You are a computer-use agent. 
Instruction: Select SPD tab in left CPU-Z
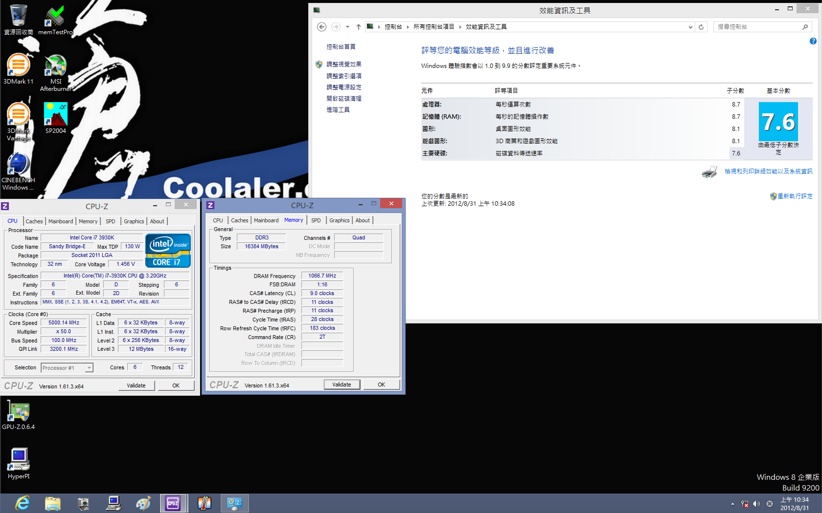pos(111,221)
